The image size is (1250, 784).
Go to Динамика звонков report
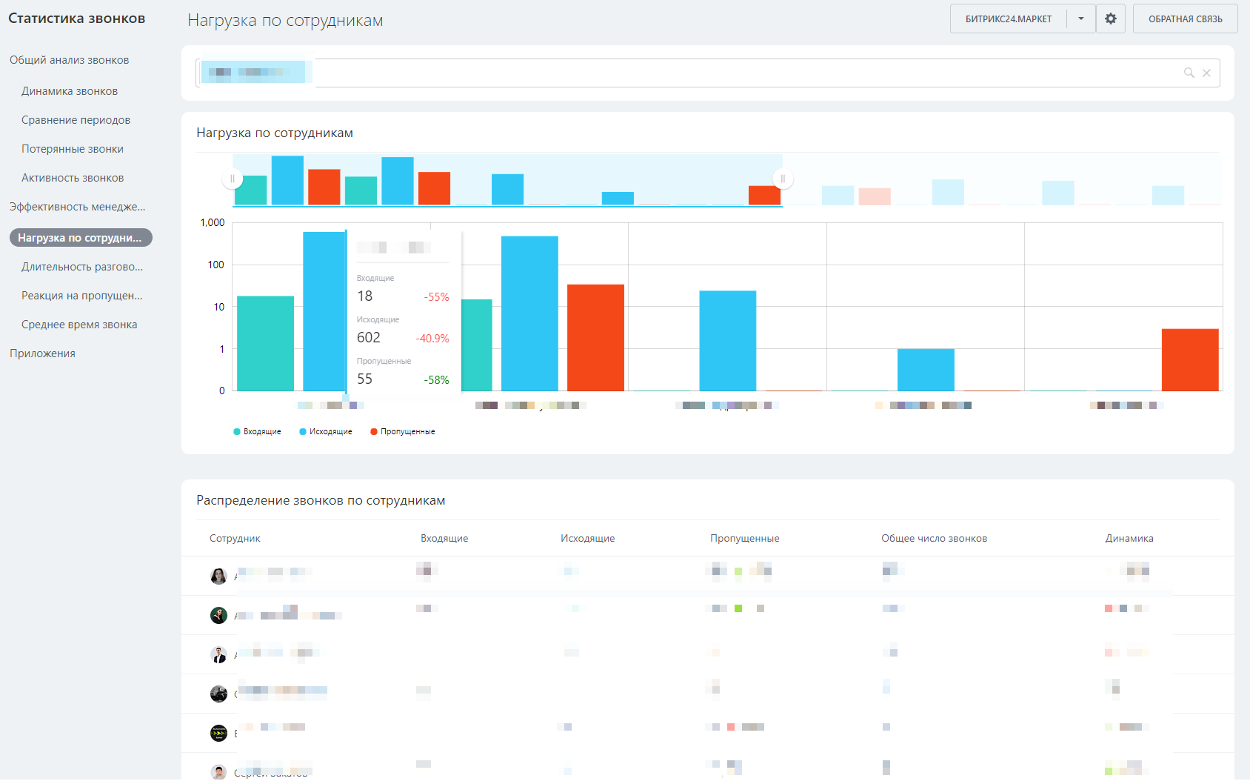pyautogui.click(x=70, y=91)
